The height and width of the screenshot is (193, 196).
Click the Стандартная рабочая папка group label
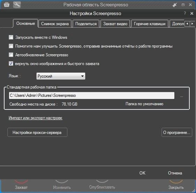pyautogui.click(x=31, y=87)
